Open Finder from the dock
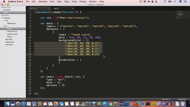Screen dimensions: 190x107 [7, 104]
